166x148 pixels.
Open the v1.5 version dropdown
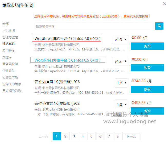[x=120, y=40]
